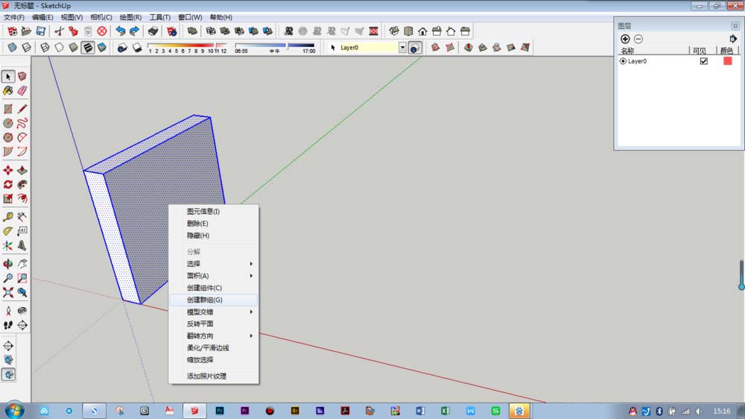745x419 pixels.
Task: Choose the Circle drawing tool
Action: tap(8, 123)
